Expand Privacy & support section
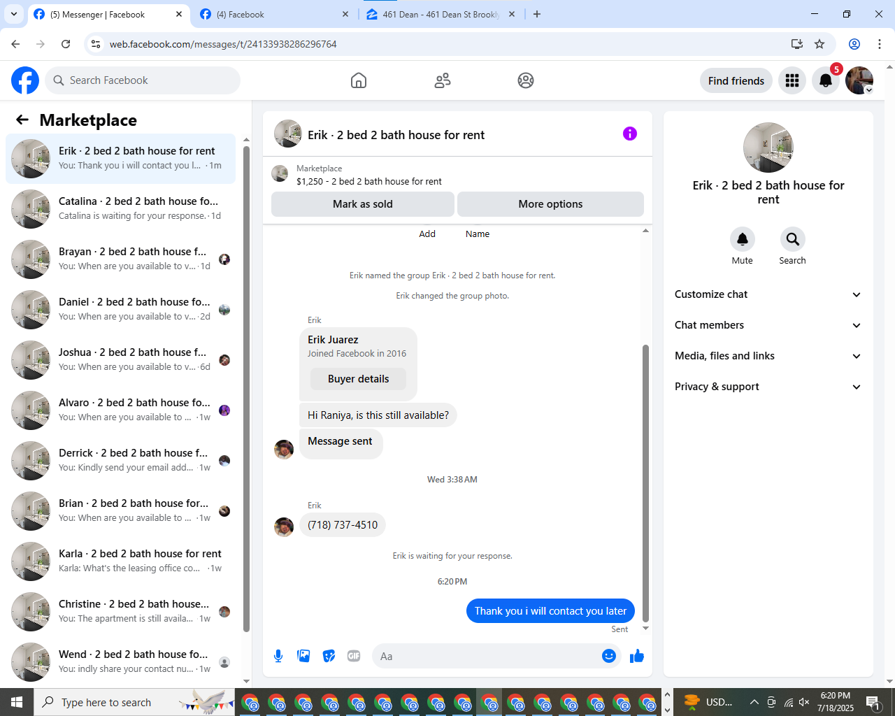This screenshot has width=895, height=716. click(x=768, y=387)
